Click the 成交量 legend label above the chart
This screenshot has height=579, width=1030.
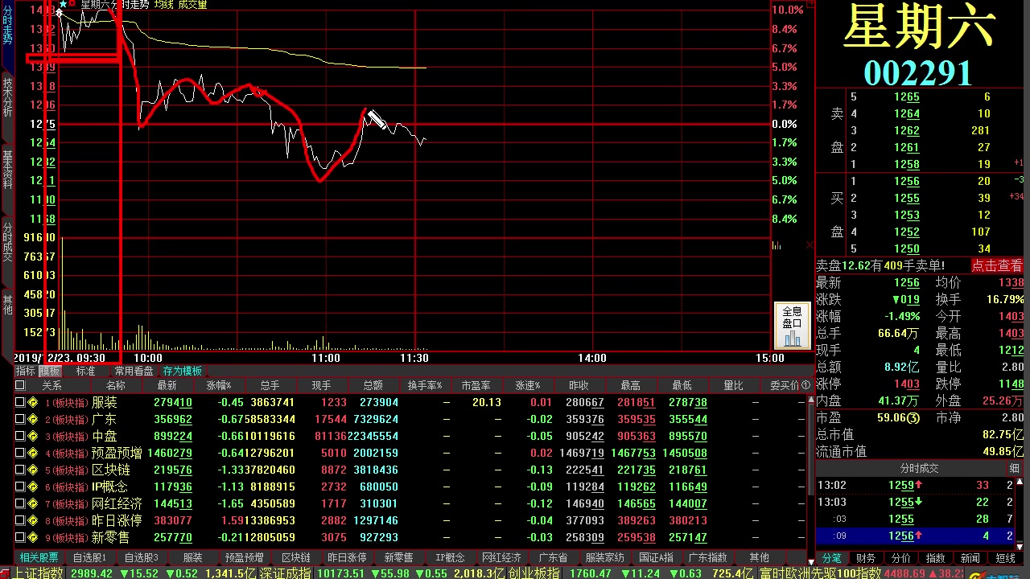coord(192,5)
